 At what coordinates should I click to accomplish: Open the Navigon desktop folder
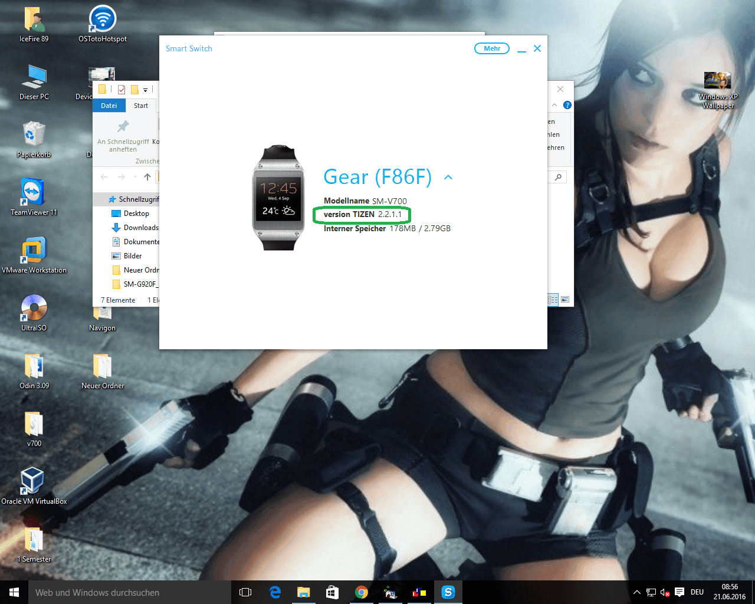point(103,319)
